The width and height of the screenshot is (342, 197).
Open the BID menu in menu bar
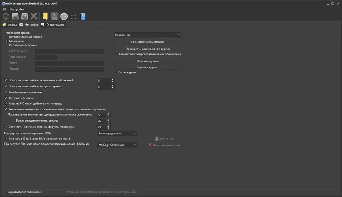coord(4,9)
